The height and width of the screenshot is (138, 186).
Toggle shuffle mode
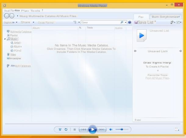tap(60, 129)
